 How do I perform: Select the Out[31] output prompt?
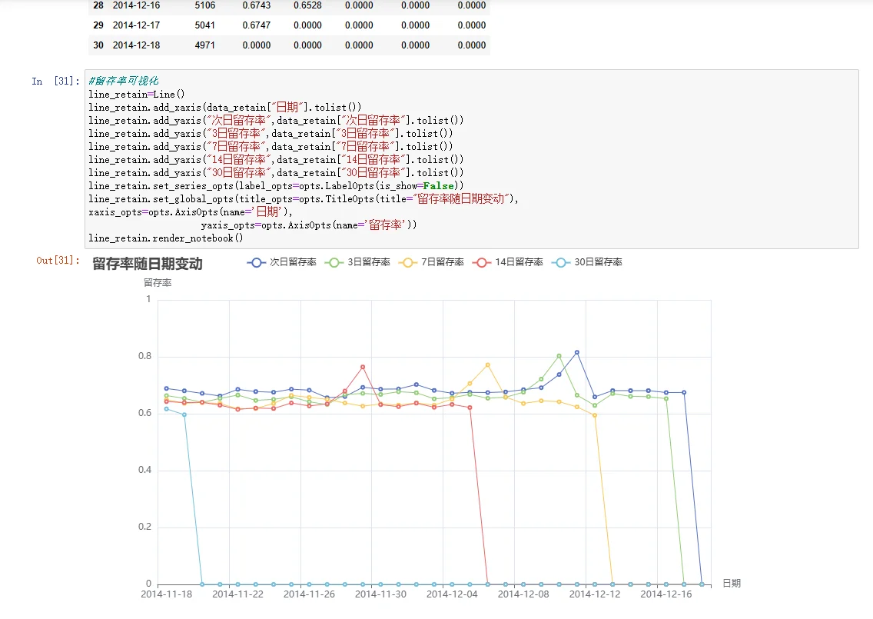[58, 260]
